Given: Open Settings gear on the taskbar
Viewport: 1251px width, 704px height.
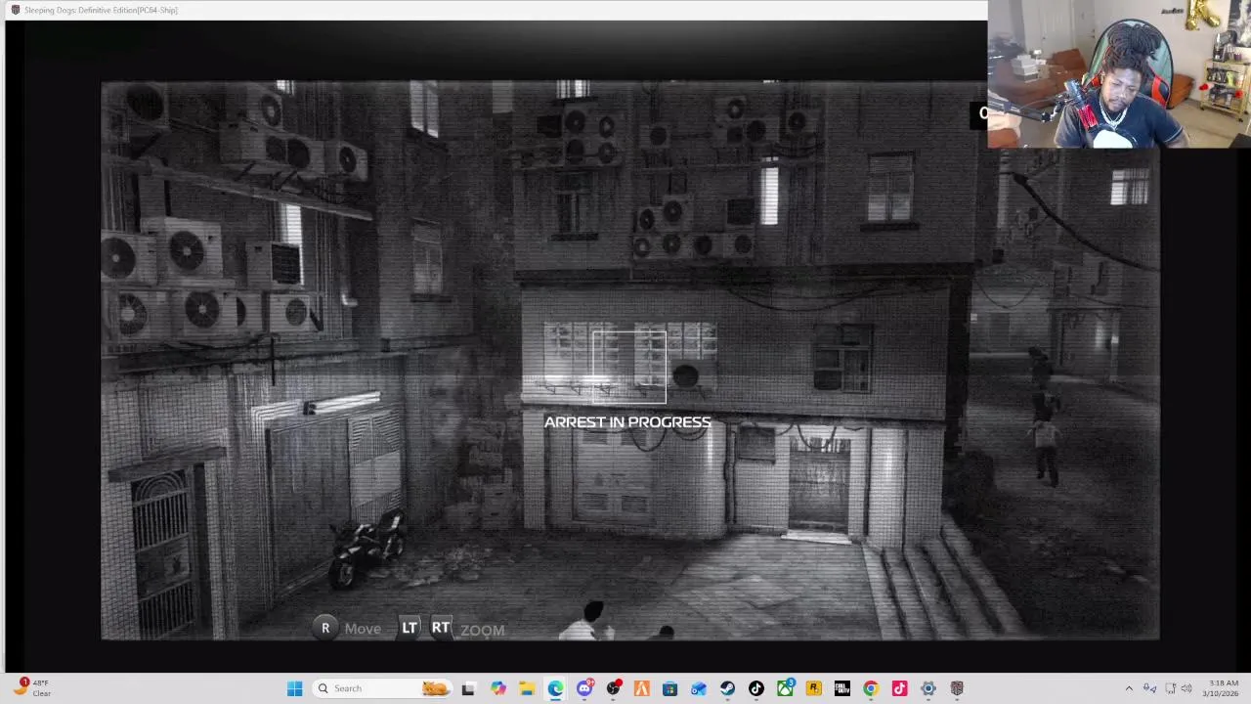Looking at the screenshot, I should [928, 688].
